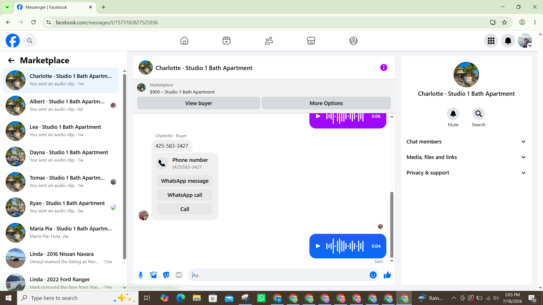Show hidden system tray icons
The image size is (543, 305).
454,298
